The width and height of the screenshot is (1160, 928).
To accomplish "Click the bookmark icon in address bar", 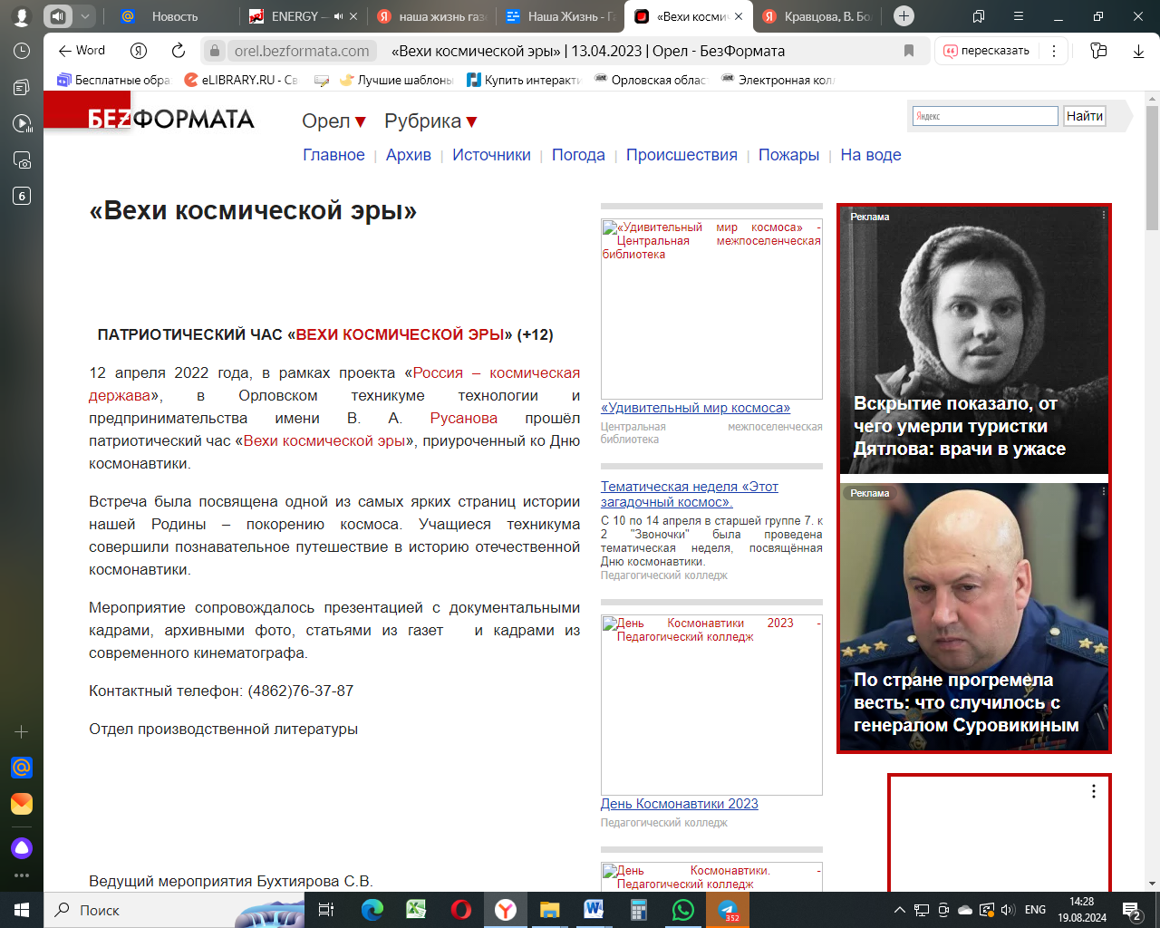I will pos(909,51).
